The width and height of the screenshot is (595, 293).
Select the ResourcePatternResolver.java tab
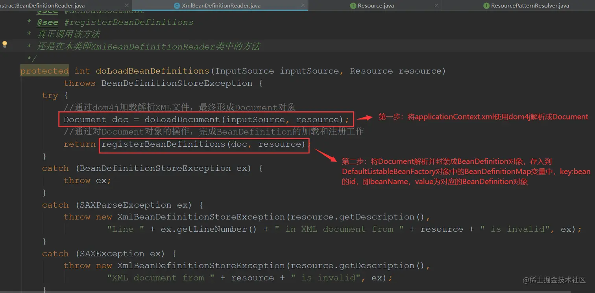(530, 6)
